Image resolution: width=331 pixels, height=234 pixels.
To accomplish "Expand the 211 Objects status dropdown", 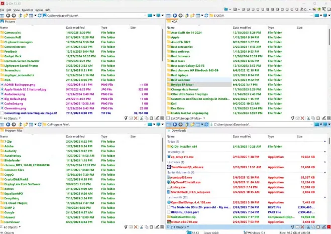I will coord(188,227).
